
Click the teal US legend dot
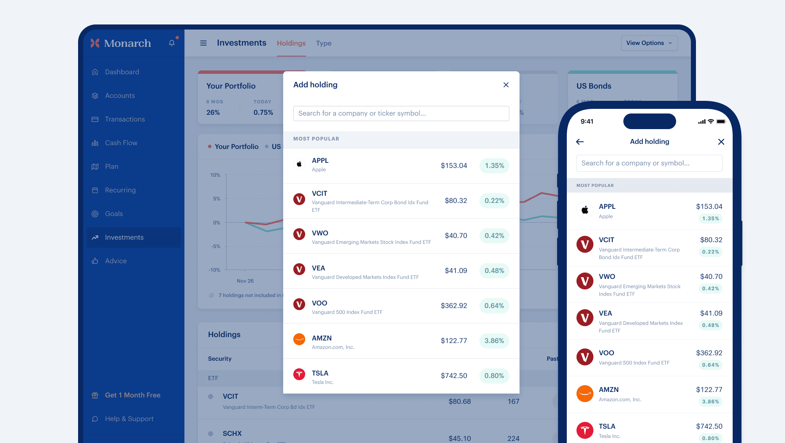click(267, 146)
